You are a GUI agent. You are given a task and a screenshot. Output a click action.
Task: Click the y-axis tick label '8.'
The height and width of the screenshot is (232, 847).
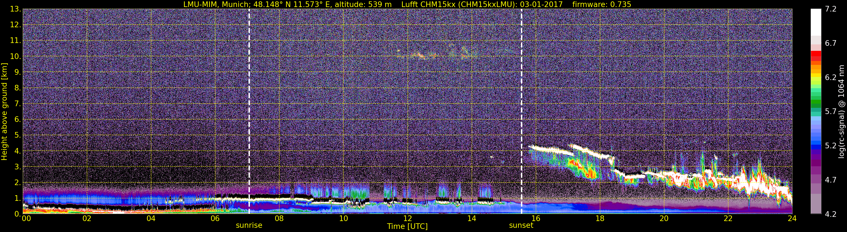17,88
